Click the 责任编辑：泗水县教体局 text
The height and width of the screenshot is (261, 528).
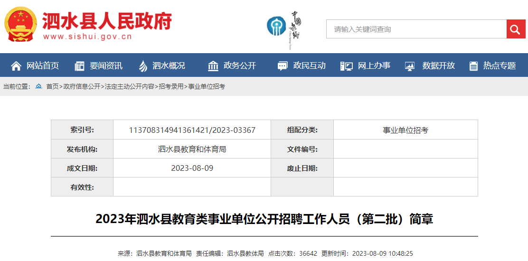click(x=230, y=253)
